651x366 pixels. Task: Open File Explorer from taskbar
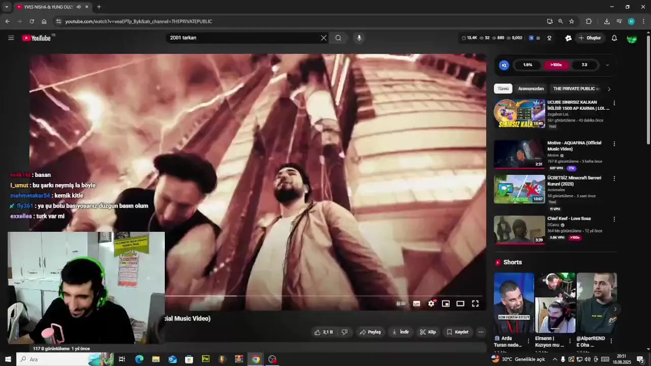tap(156, 359)
